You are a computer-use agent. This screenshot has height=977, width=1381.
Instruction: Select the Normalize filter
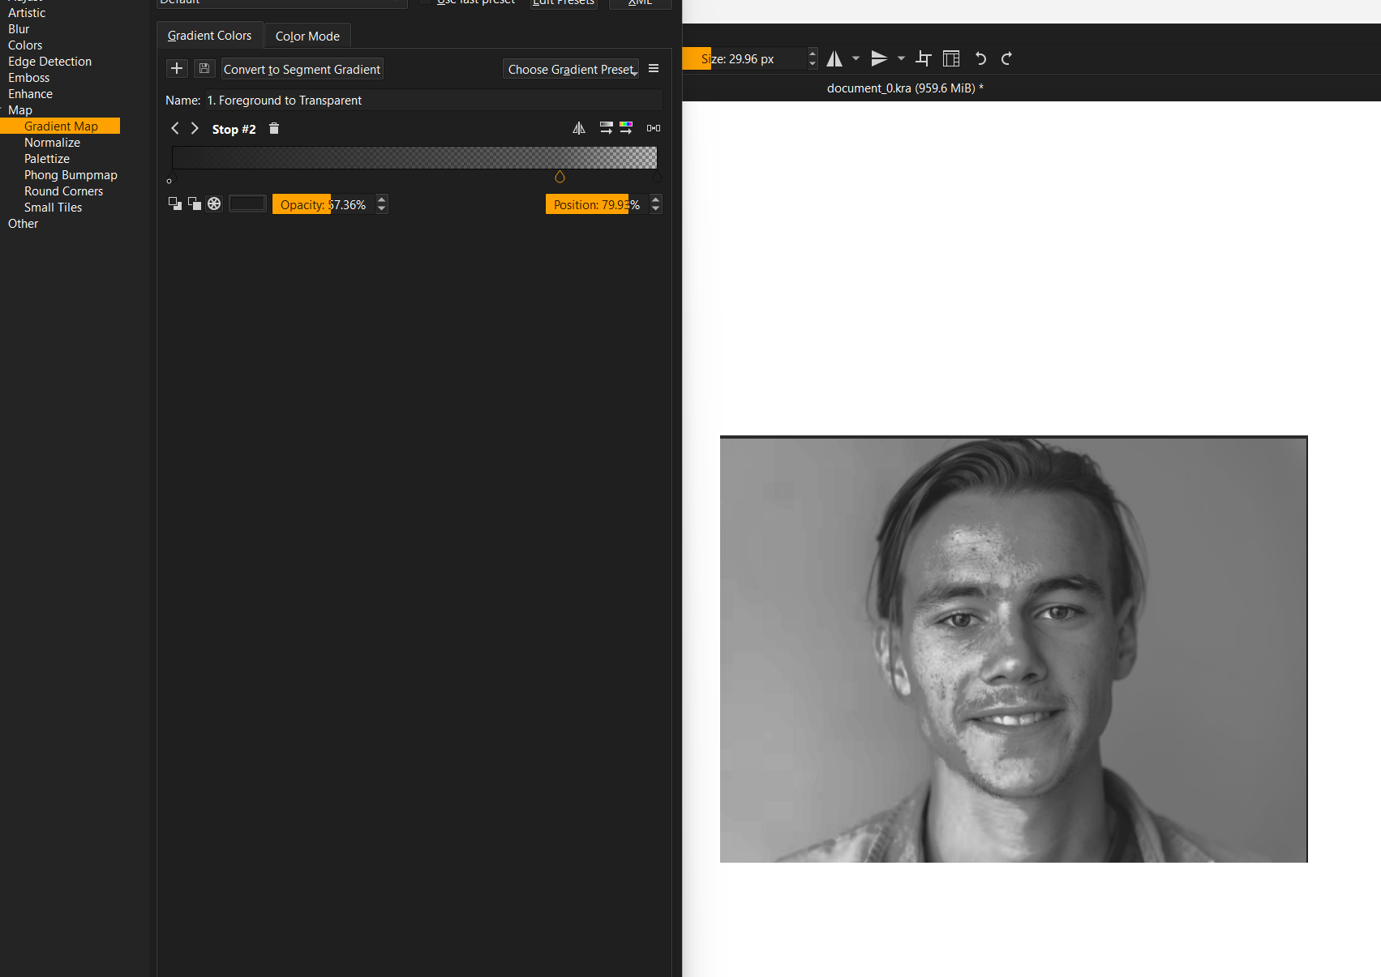click(x=52, y=143)
